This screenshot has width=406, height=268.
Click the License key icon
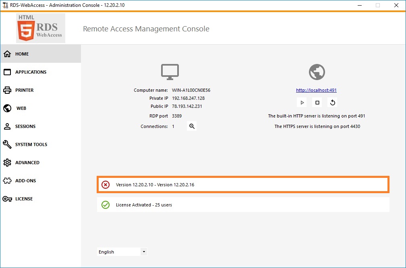pyautogui.click(x=7, y=199)
